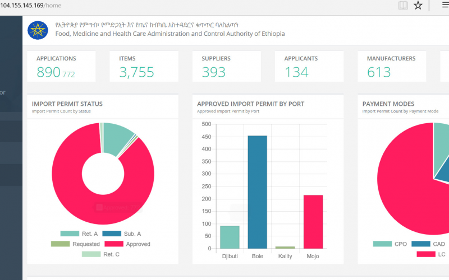Click the Bole bar in port chart
449x280 pixels.
258,192
